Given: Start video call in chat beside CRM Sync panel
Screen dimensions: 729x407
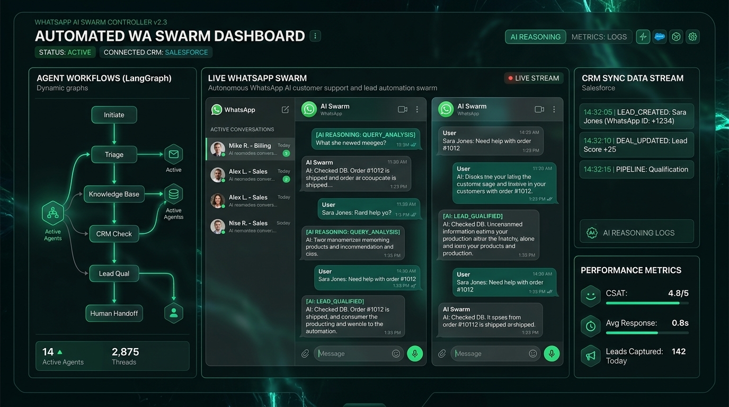Looking at the screenshot, I should click(539, 109).
